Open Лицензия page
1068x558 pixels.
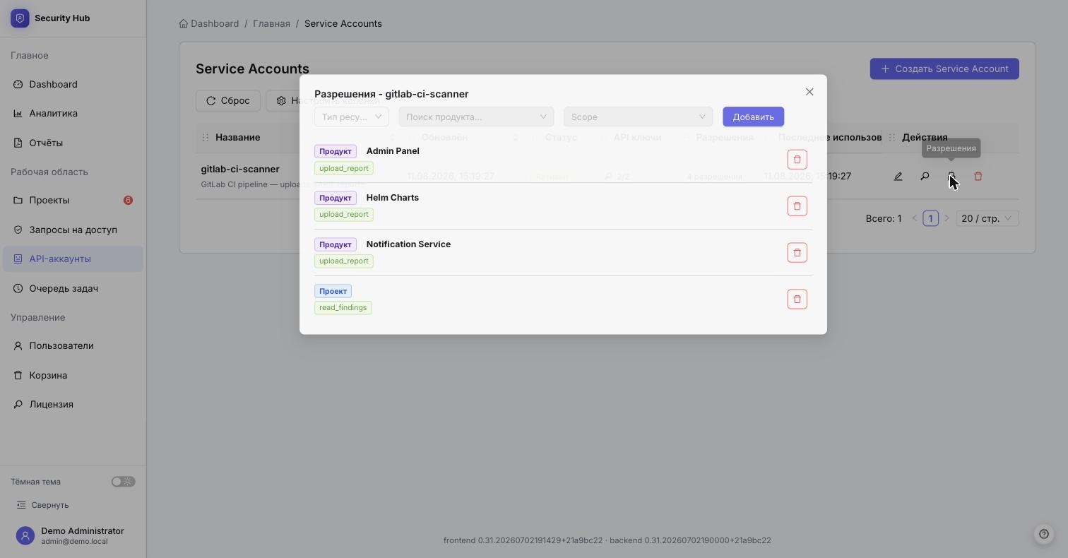coord(73,404)
